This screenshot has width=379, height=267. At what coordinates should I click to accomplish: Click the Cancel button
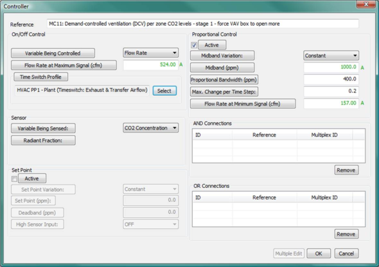coord(346,253)
